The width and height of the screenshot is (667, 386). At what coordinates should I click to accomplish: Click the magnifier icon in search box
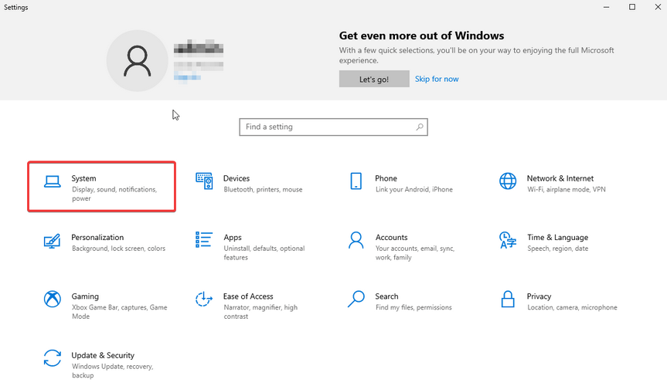tap(420, 127)
